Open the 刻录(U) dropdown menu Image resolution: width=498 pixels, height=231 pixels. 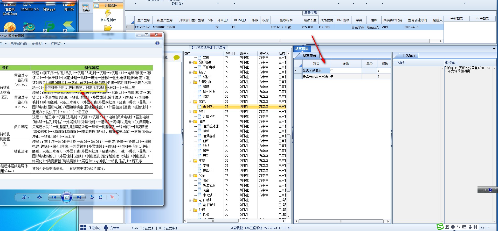coord(39,44)
